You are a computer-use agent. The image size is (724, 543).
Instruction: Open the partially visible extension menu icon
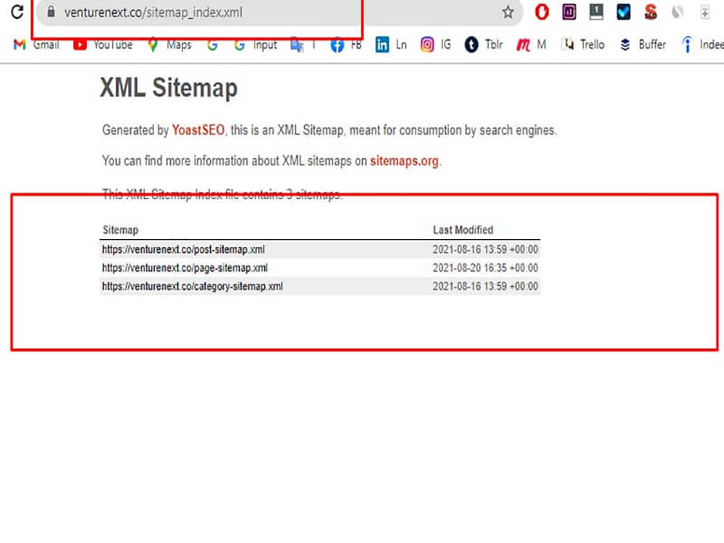pos(704,12)
